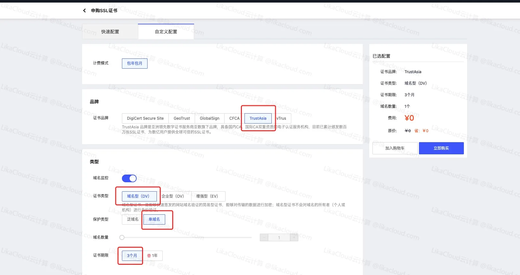Viewport: 520px width, 275px height.
Task: Choose vTrus certificate brand
Action: coord(282,118)
